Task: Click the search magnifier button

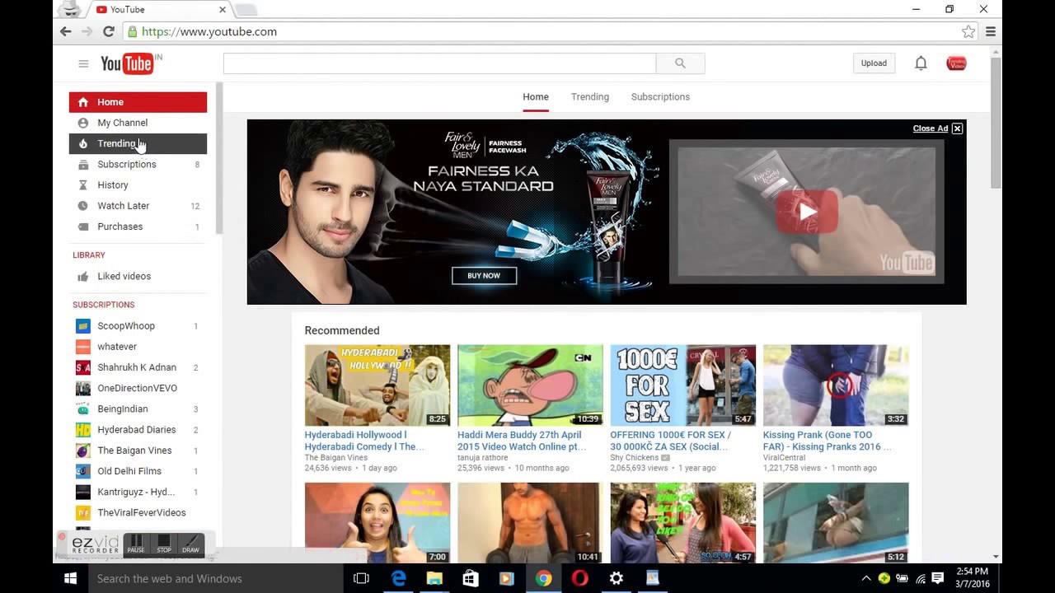Action: point(680,63)
